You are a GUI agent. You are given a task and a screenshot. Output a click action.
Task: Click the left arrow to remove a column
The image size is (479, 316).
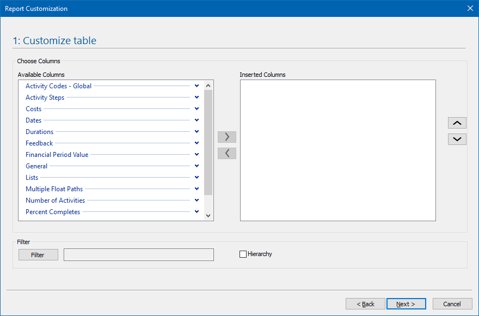pos(227,153)
